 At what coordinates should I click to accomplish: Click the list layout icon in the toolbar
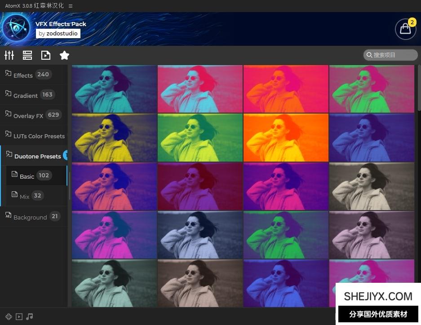[x=27, y=55]
